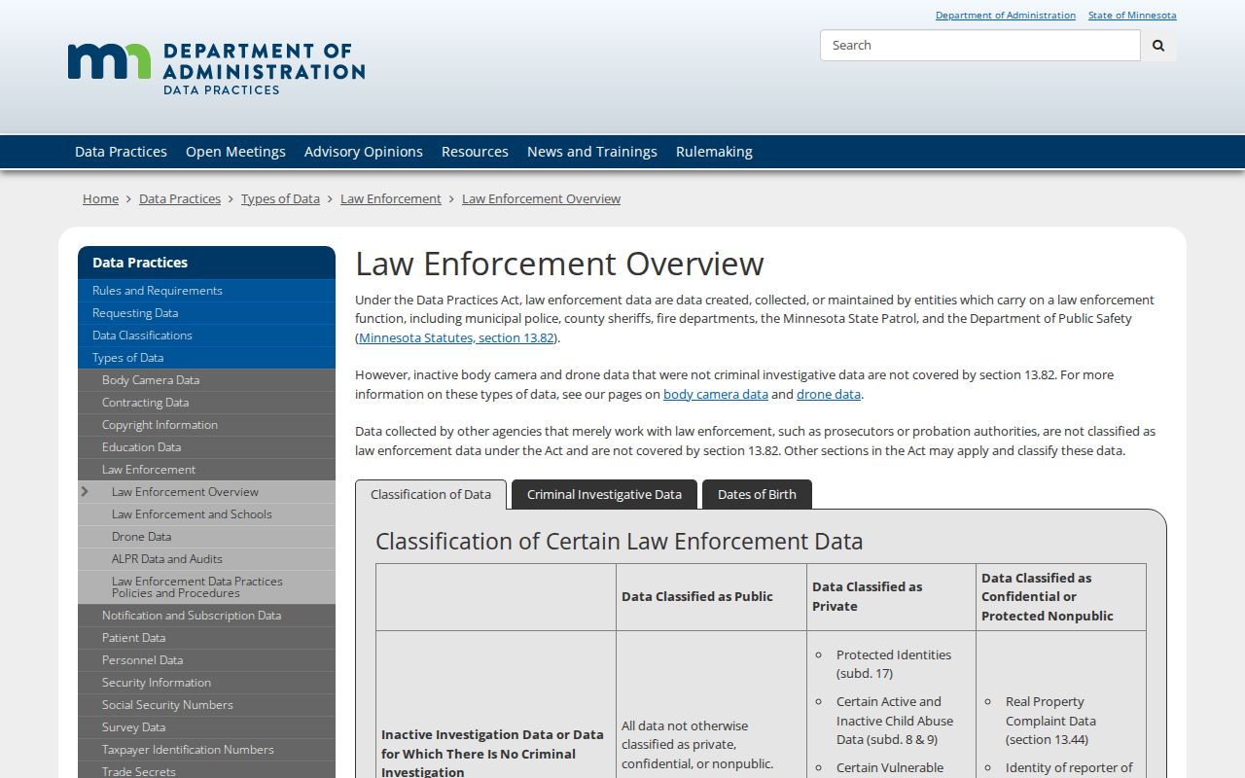Viewport: 1245px width, 778px height.
Task: Open Rules and Requirements sidebar item
Action: click(206, 291)
